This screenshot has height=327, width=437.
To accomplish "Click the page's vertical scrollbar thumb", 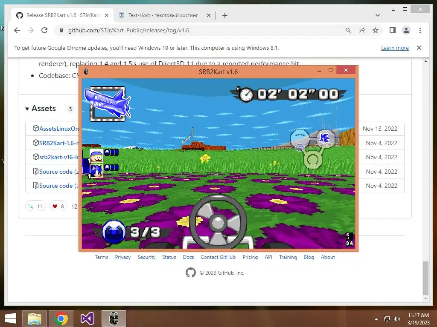I will point(425,278).
